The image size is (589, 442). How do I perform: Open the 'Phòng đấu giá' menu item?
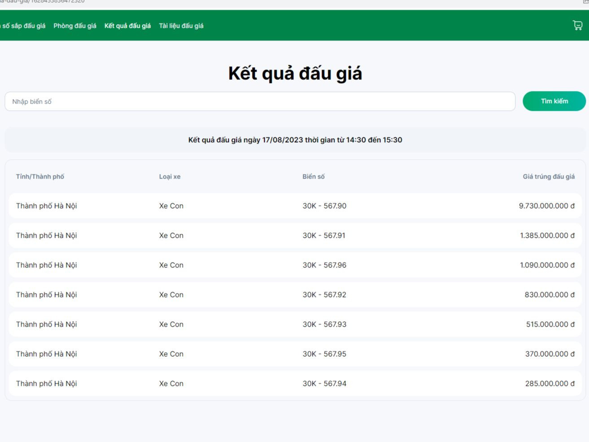75,26
